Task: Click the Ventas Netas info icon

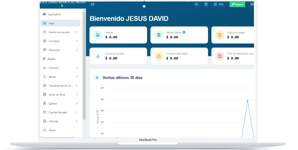Action: pos(184,32)
